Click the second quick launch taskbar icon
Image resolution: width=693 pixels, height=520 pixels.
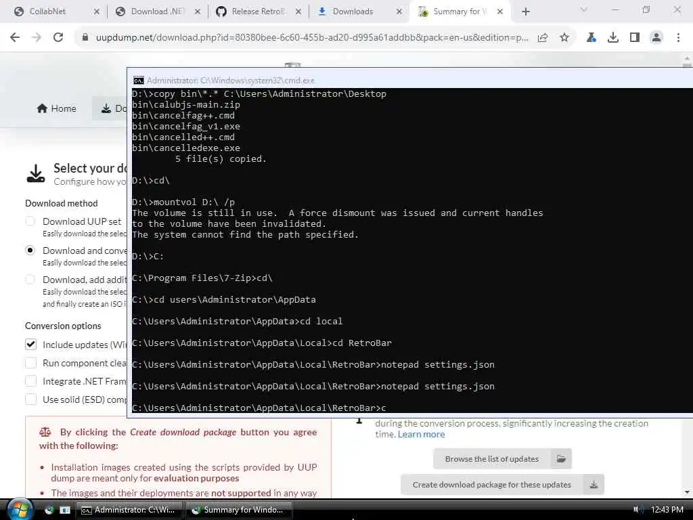pos(65,510)
